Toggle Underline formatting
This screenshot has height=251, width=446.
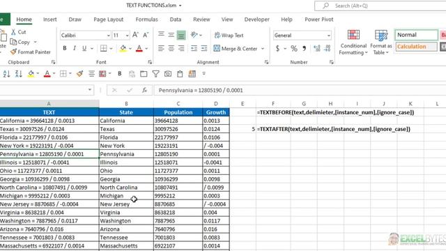click(84, 48)
